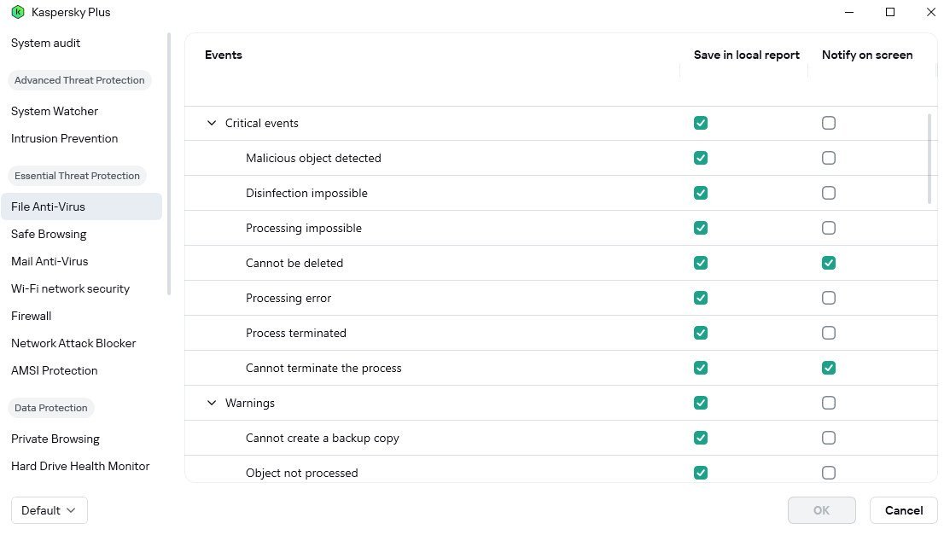Viewport: 944px width, 535px height.
Task: Uncheck local report for Cannot create a backup copy
Action: pos(701,438)
